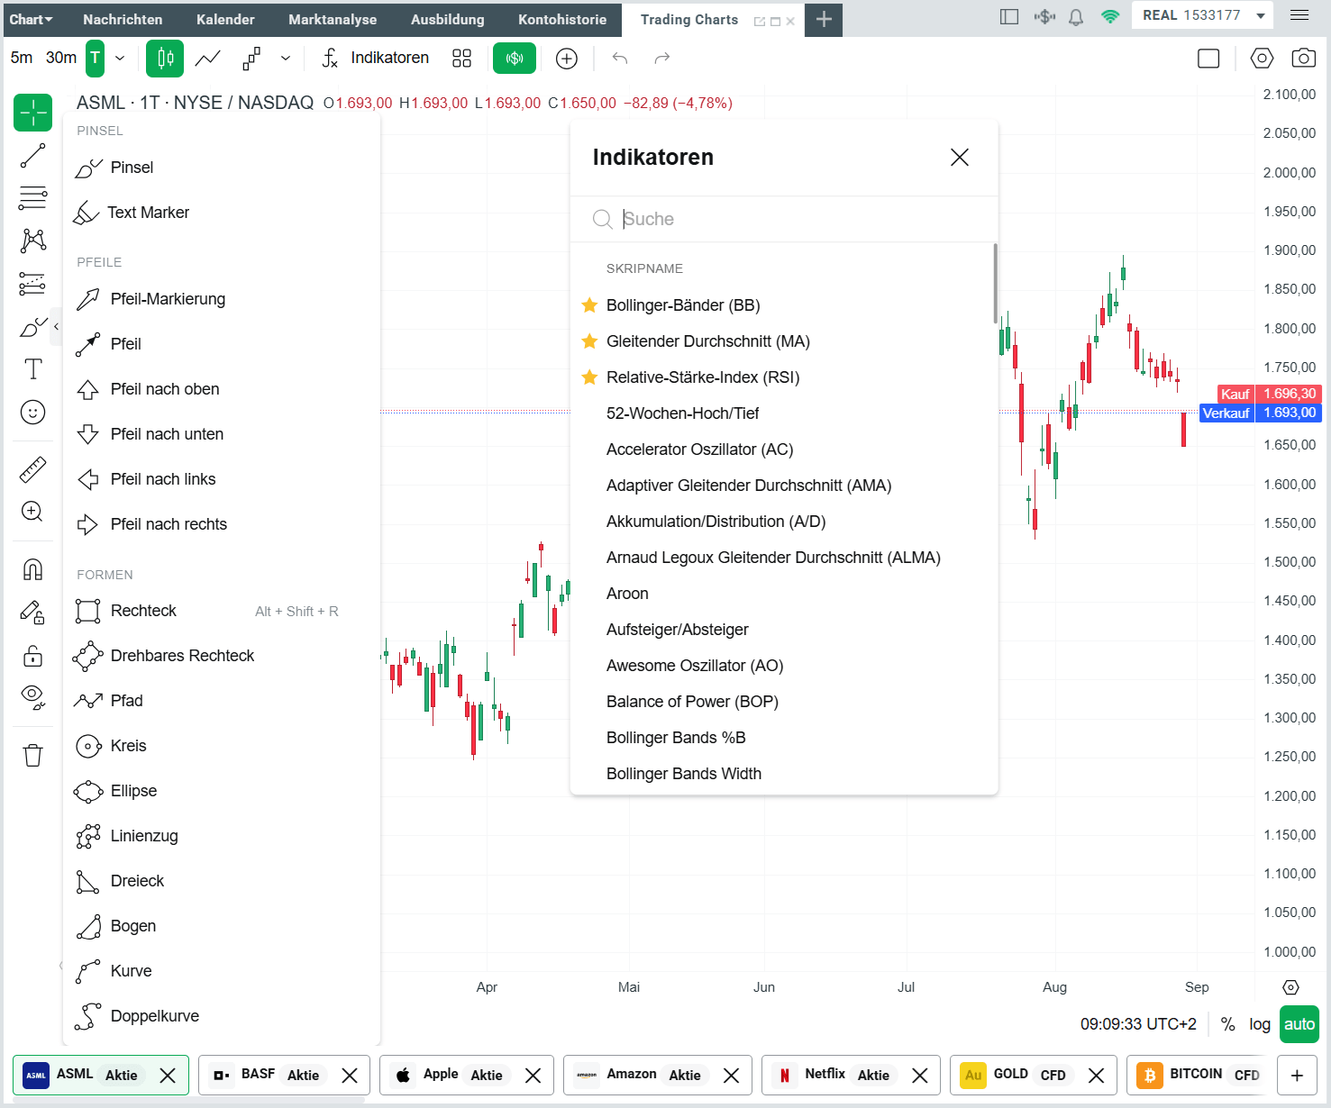Take a chart snapshot with camera

click(1304, 59)
